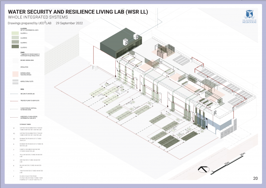The image size is (266, 188).
Task: Click the "CIRCULATION" legend label
Action: [x=24, y=67]
